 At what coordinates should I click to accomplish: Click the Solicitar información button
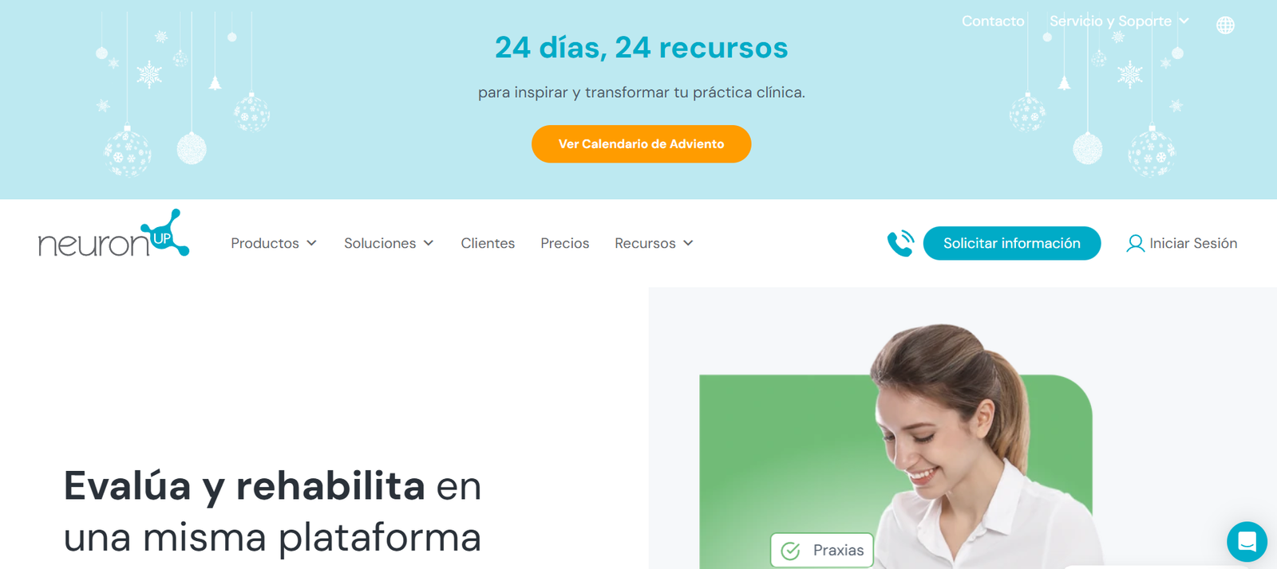coord(1012,243)
